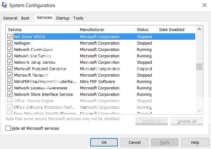This screenshot has width=211, height=149.
Task: Toggle Office Source Engine checkbox
Action: pos(10,101)
